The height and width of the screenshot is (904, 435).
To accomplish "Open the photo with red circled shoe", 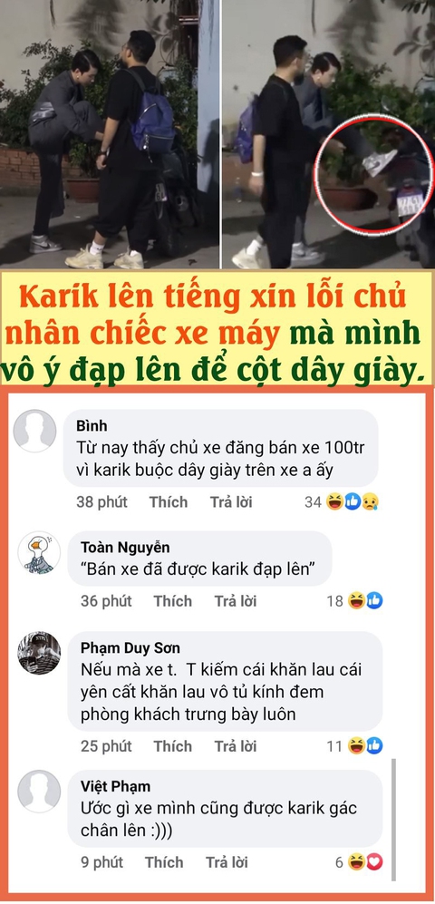I will (x=328, y=134).
